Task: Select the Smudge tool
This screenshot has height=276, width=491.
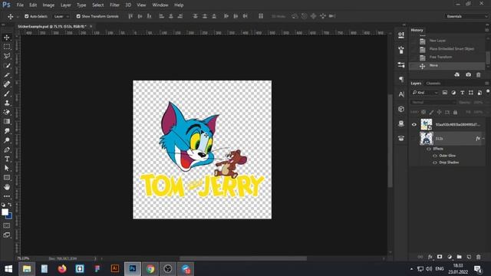Action: [x=7, y=131]
